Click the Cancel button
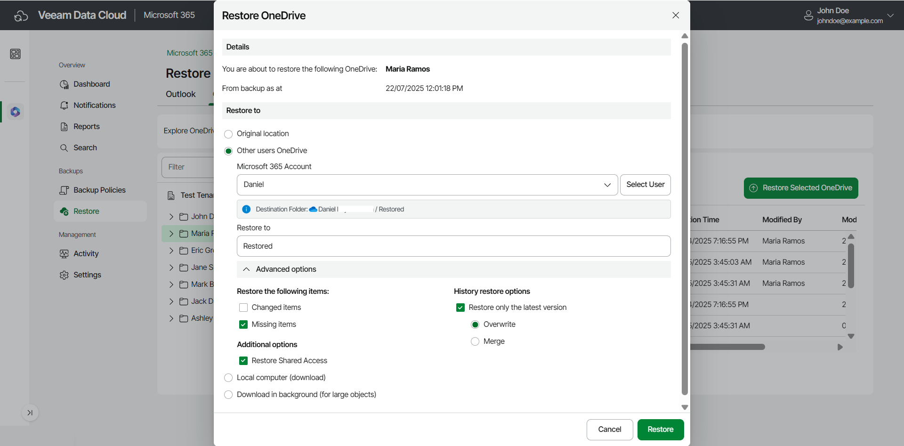This screenshot has width=904, height=446. point(610,430)
